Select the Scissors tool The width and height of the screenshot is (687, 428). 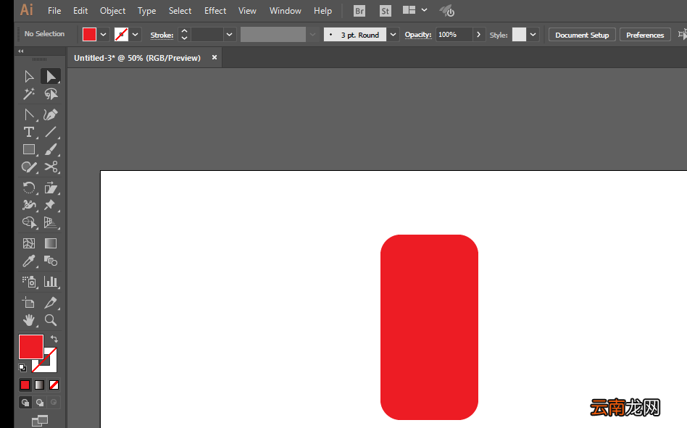[51, 167]
